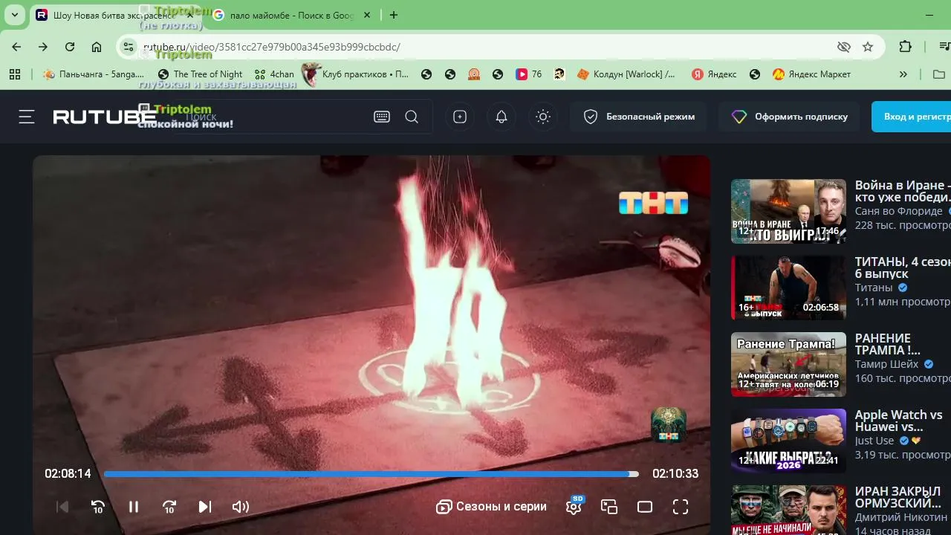This screenshot has width=951, height=535.
Task: Open The Tree of Night bookmark
Action: [201, 74]
